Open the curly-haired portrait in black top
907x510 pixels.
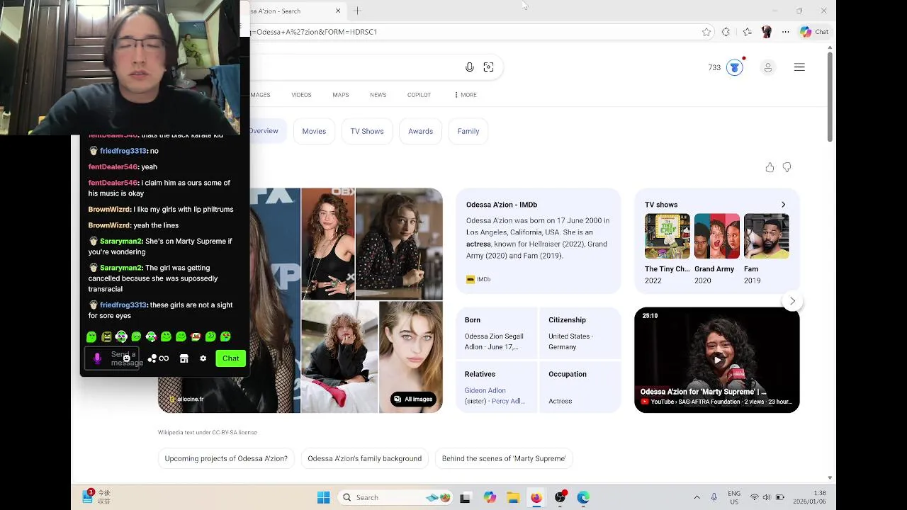click(328, 244)
